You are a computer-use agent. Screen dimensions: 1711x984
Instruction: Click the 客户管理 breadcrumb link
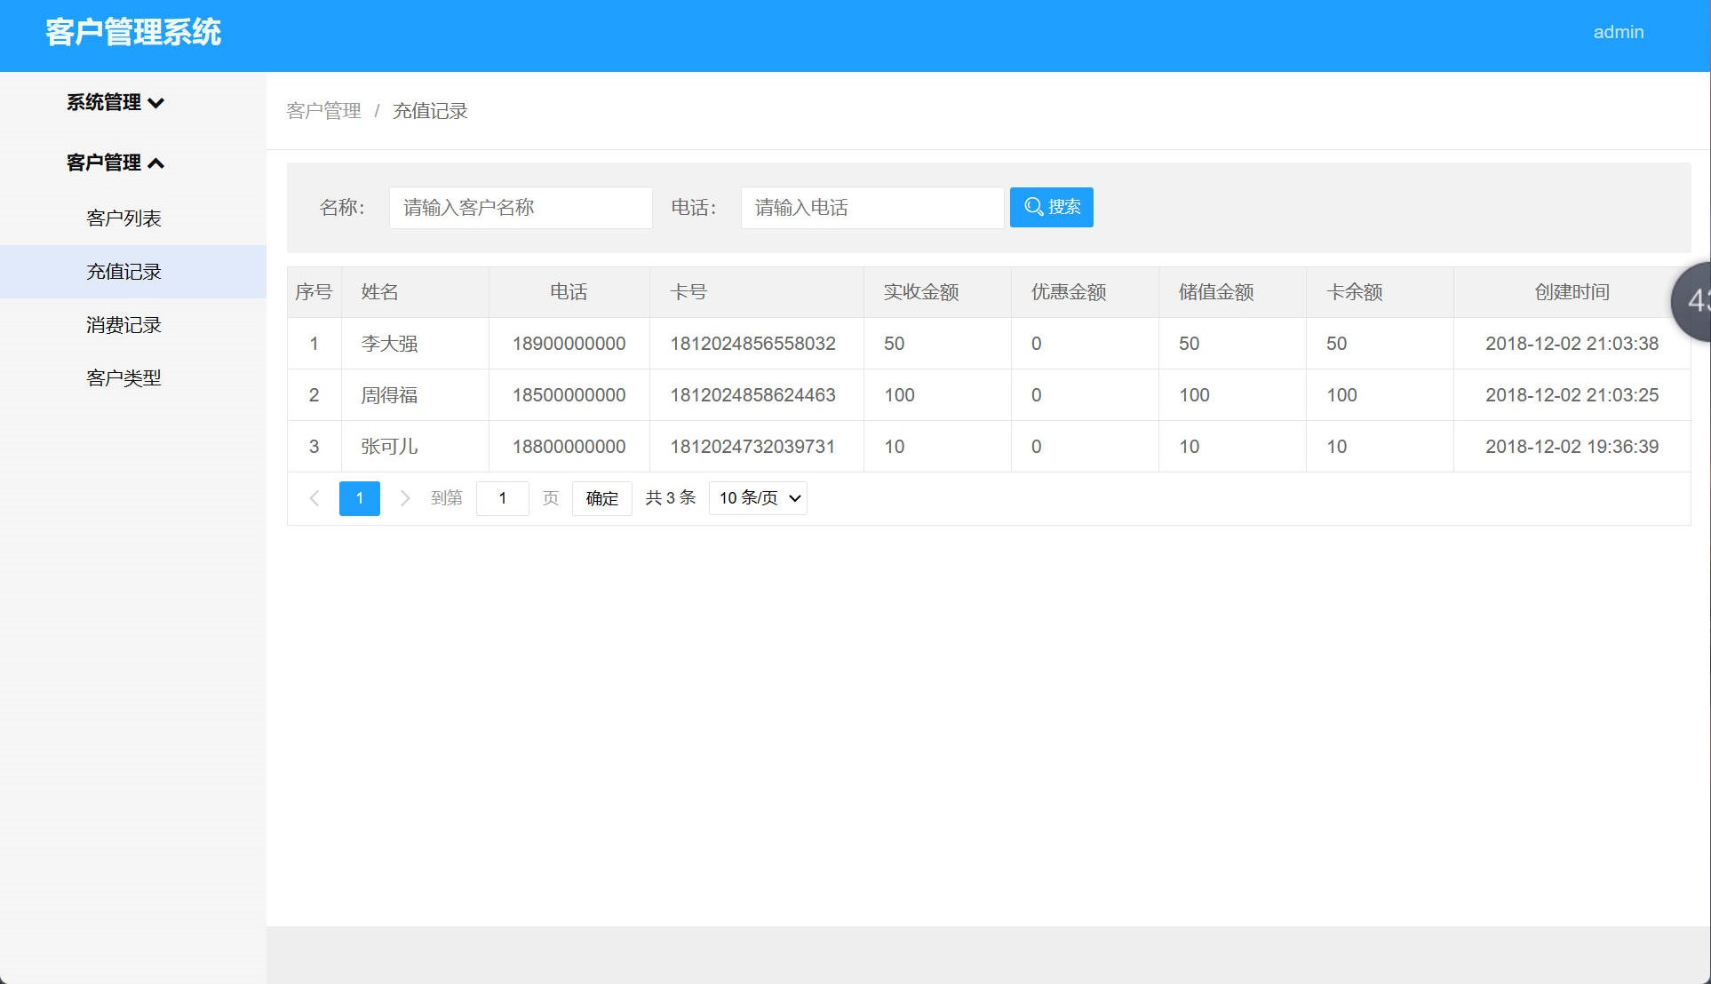(x=323, y=111)
